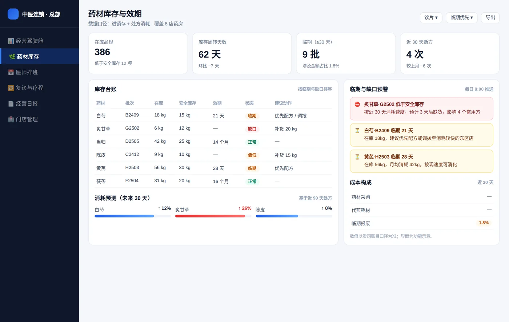Open the 在库品规 386 summary card
Image resolution: width=509 pixels, height=322 pixels.
pos(138,53)
